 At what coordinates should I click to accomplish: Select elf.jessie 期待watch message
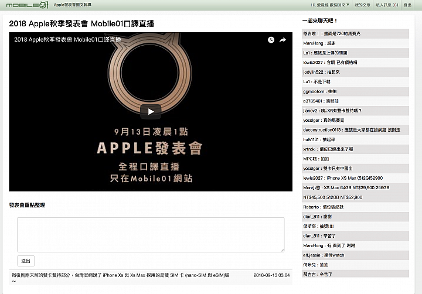pos(355,255)
